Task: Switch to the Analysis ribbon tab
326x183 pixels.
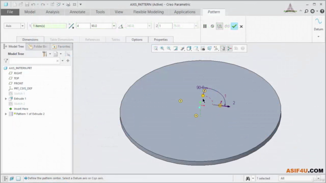Action: tap(52, 12)
